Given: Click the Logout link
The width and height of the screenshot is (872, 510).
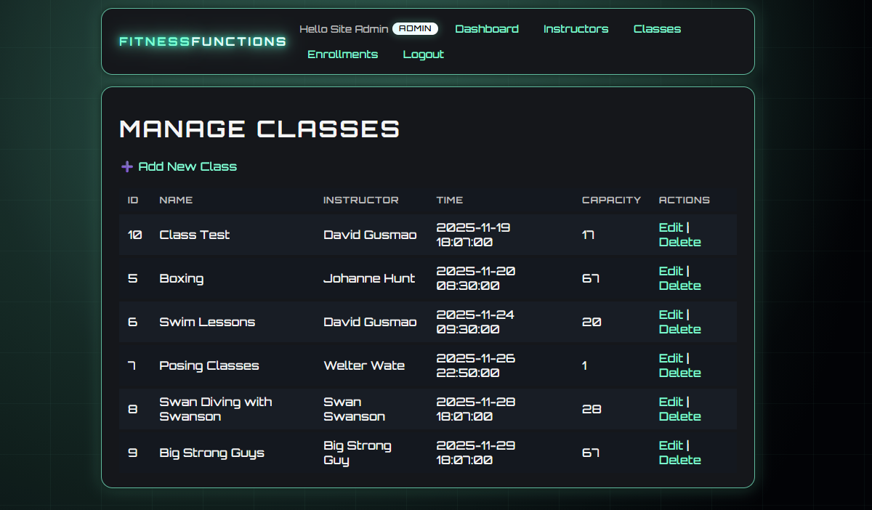Looking at the screenshot, I should click(423, 54).
